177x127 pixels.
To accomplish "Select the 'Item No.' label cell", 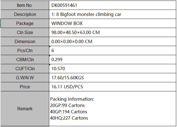I will pos(25,5).
